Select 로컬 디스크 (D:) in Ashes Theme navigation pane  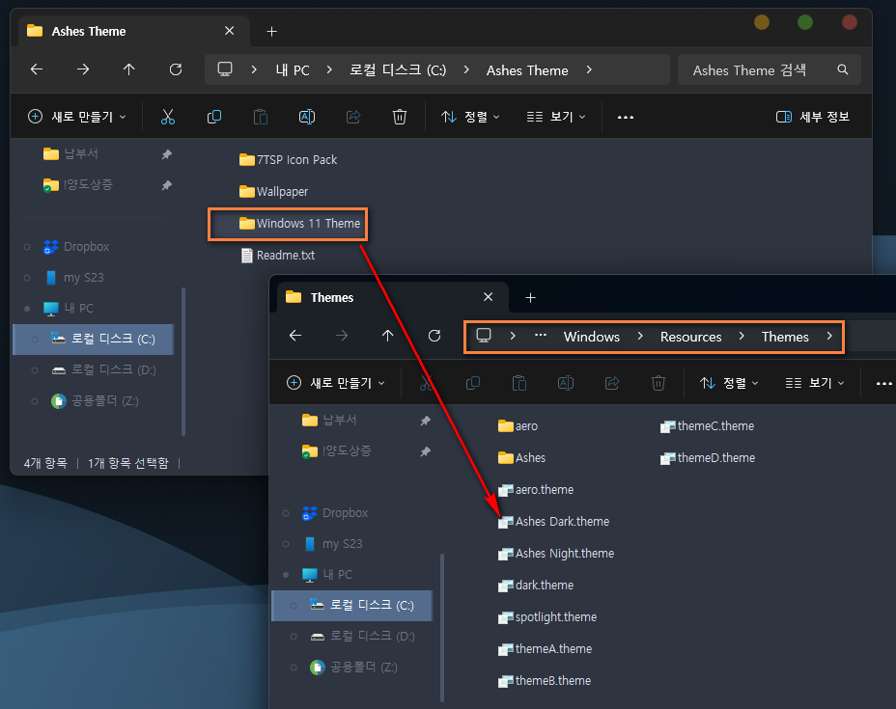[104, 369]
